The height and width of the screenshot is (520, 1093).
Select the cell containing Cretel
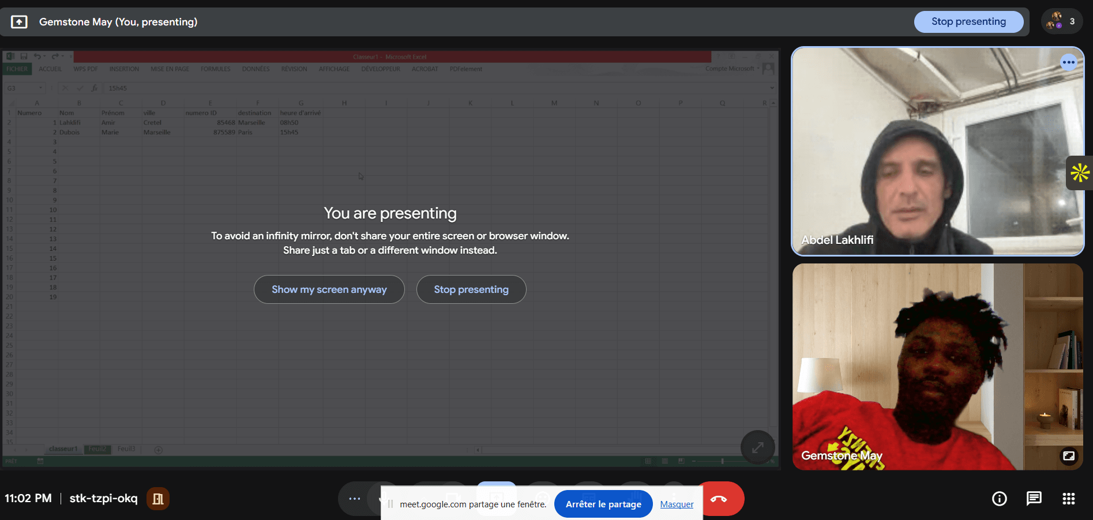click(x=163, y=123)
